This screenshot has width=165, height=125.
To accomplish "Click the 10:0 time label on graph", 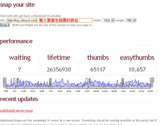I will pyautogui.click(x=87, y=91).
